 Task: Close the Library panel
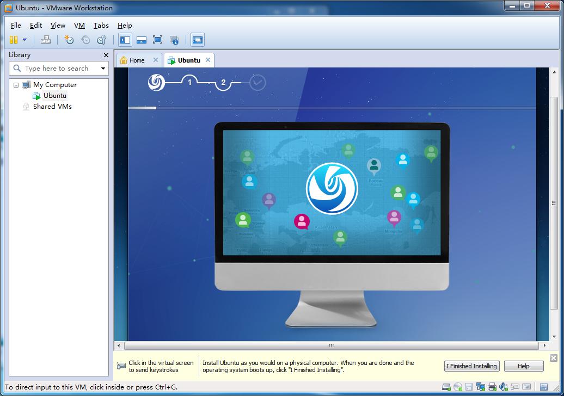(x=106, y=55)
